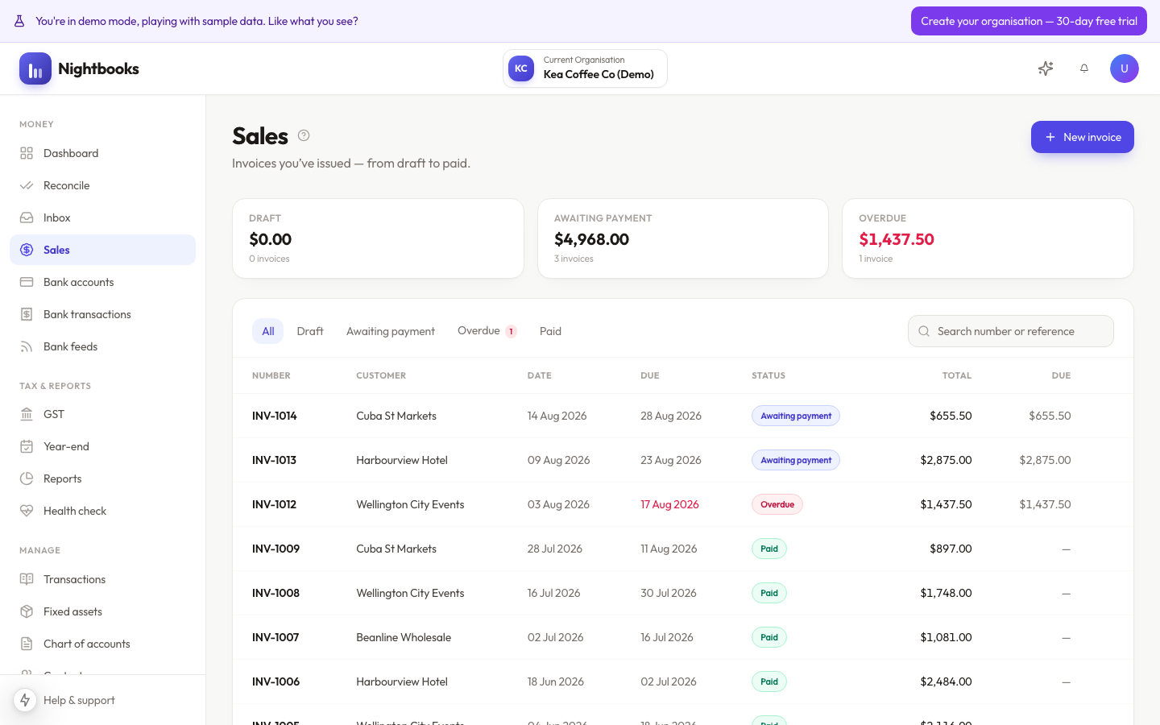1160x725 pixels.
Task: Click the Search number or reference field
Action: coord(1011,331)
